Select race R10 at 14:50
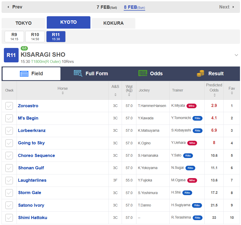The width and height of the screenshot is (241, 225). click(35, 37)
